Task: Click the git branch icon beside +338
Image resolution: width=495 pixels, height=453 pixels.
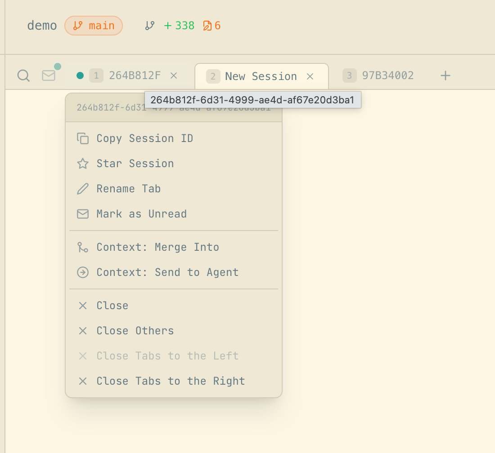Action: tap(150, 26)
